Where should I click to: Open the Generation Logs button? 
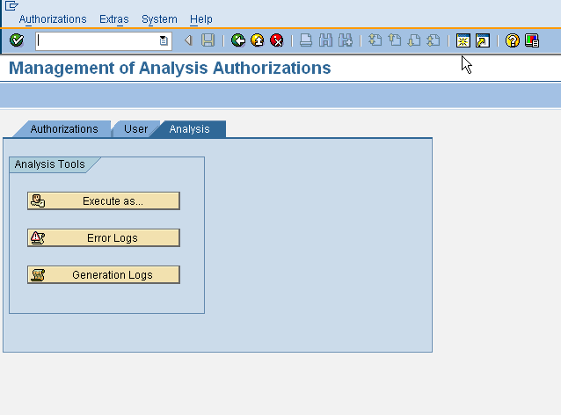104,274
